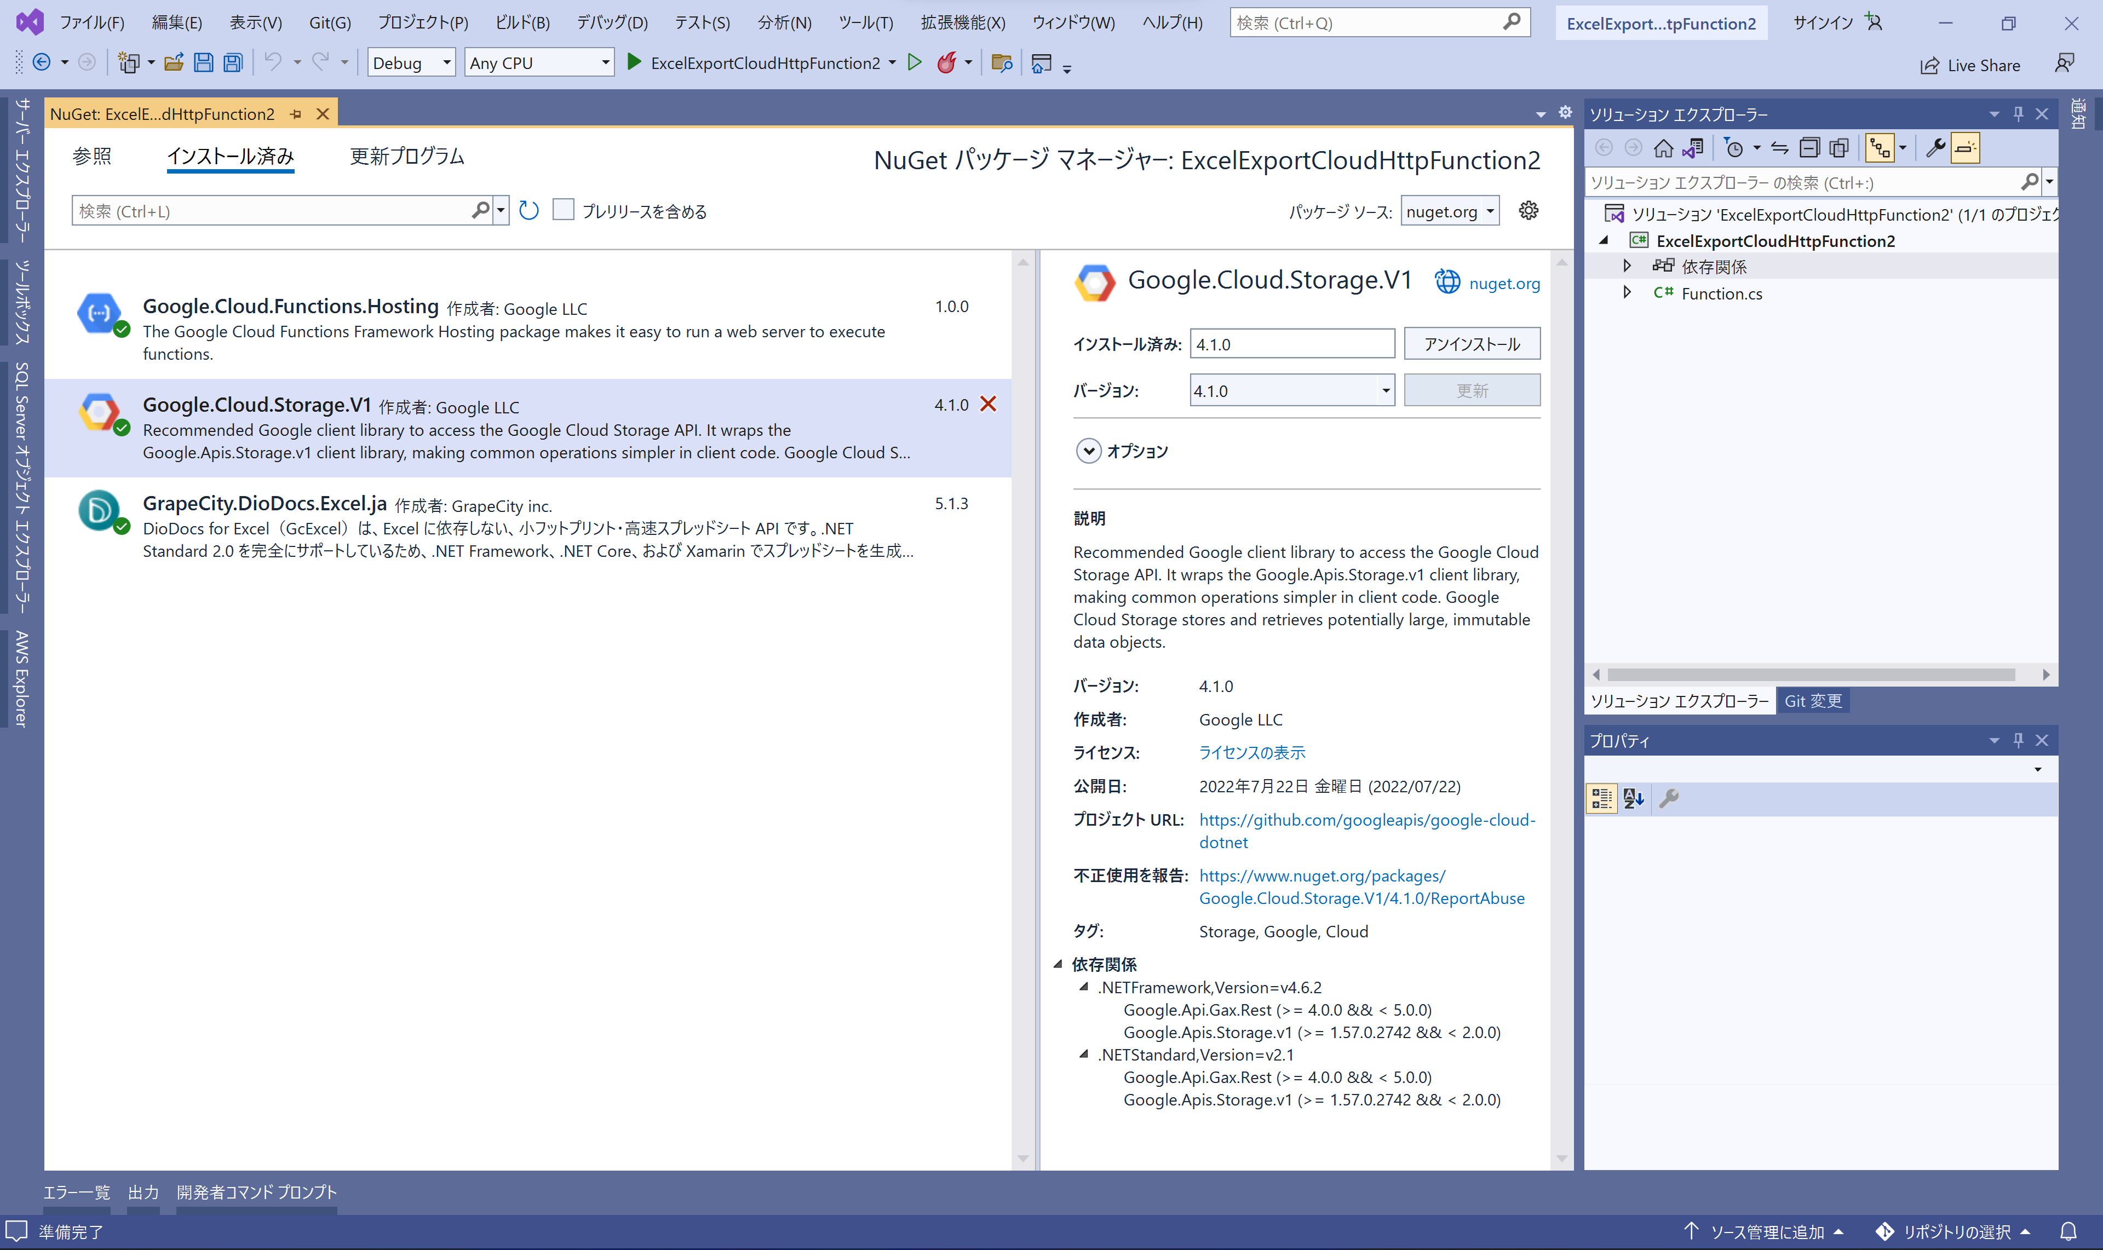Click the Pending Changes Filter clock icon
The image size is (2103, 1250).
click(1734, 149)
